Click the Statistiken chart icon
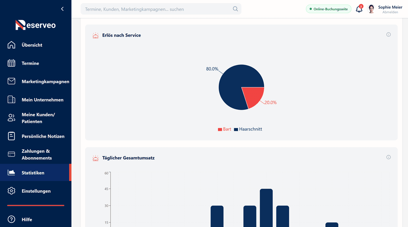408x227 pixels. [11, 172]
